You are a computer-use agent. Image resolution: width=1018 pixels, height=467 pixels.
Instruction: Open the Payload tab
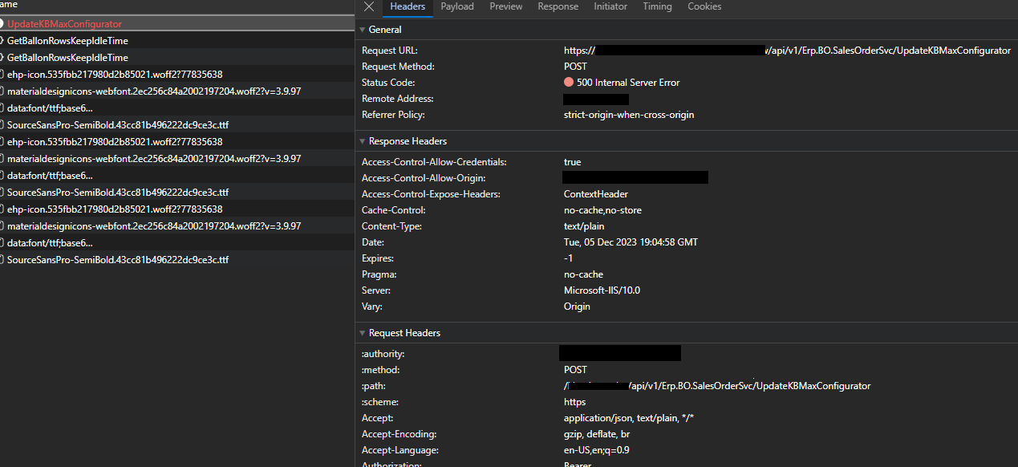click(457, 6)
